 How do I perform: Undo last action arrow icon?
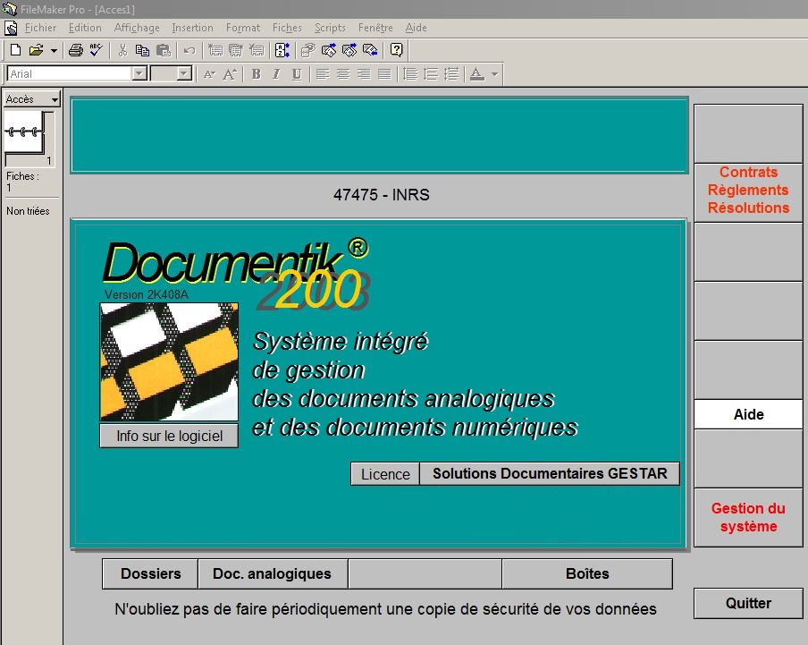pyautogui.click(x=189, y=50)
